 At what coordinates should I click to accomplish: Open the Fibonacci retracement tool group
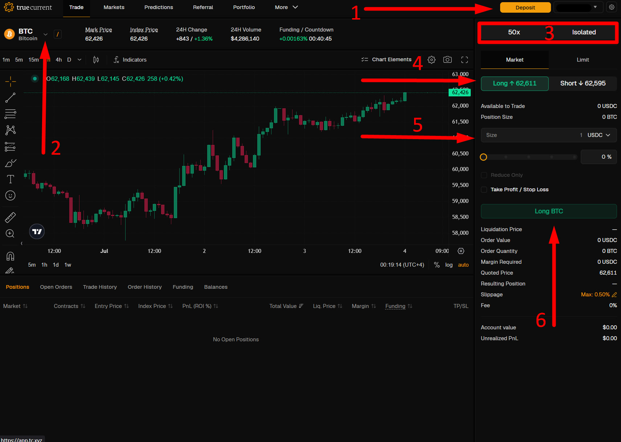tap(11, 114)
